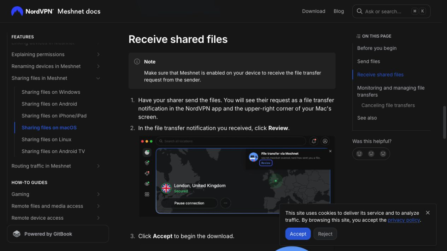Open the Blog link
The image size is (447, 251).
pos(339,11)
